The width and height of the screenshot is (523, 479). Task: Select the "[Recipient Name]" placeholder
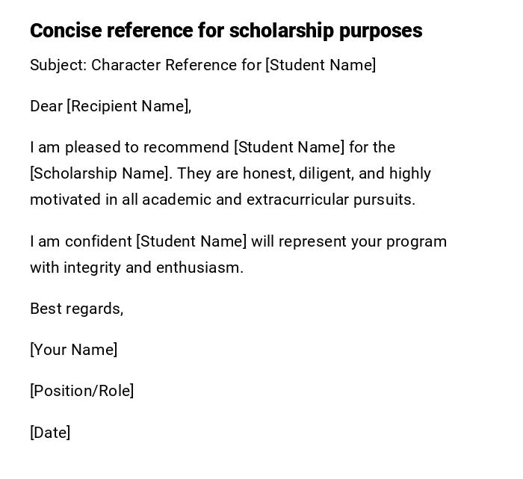click(127, 106)
